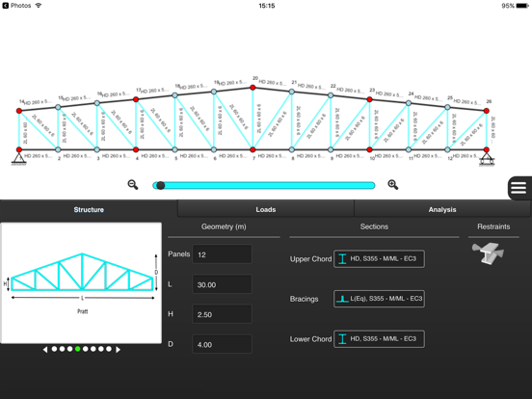Edit the Panels input field
Screen dimensions: 532x399
tap(222, 254)
